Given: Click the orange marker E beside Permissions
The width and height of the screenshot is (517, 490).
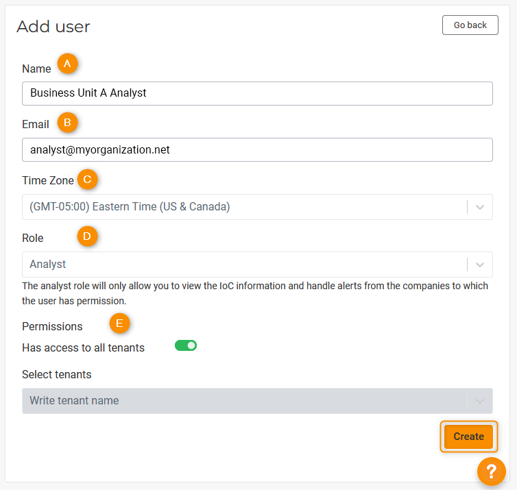Looking at the screenshot, I should point(120,323).
